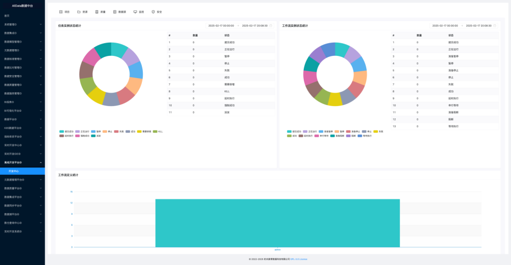This screenshot has width=511, height=265.
Task: Click the AllData数据中台 logo title
Action: (x=22, y=6)
